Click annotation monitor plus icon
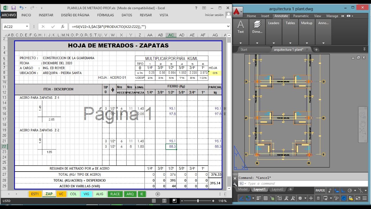Screen dimensions: 371x209 tap(311, 198)
